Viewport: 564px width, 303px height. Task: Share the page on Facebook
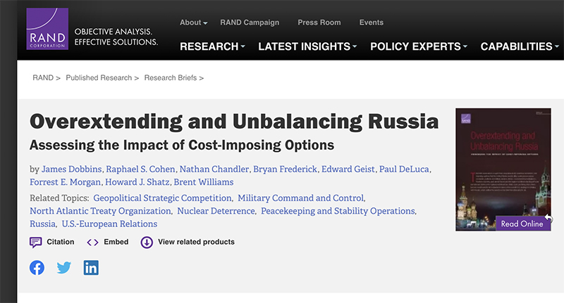click(37, 268)
